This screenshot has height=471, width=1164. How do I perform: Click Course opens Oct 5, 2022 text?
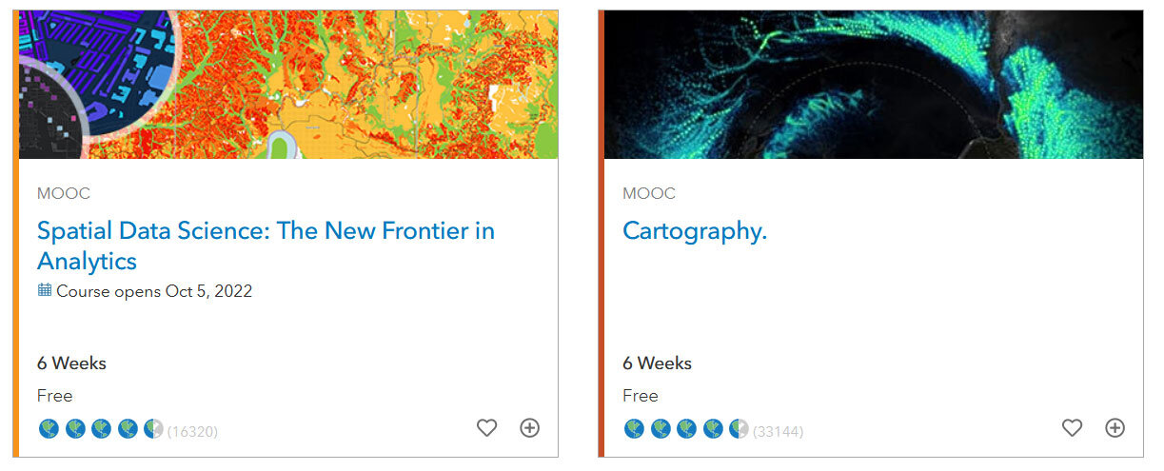click(154, 291)
